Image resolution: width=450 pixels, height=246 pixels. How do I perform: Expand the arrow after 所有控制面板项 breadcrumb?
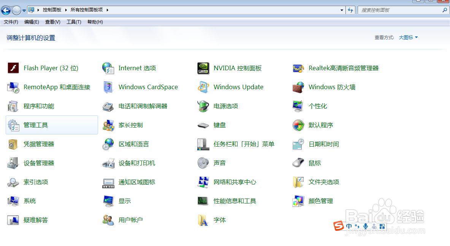coord(107,10)
